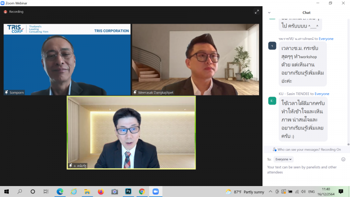Open Task View in the taskbar
350x197 pixels.
coord(46,192)
